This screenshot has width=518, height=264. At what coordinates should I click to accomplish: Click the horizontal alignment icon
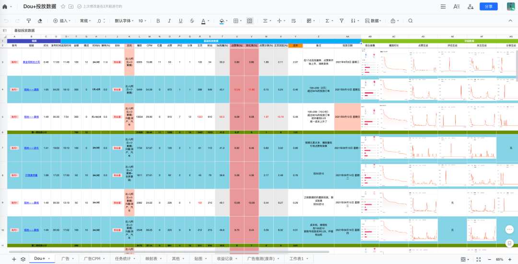tap(266, 21)
